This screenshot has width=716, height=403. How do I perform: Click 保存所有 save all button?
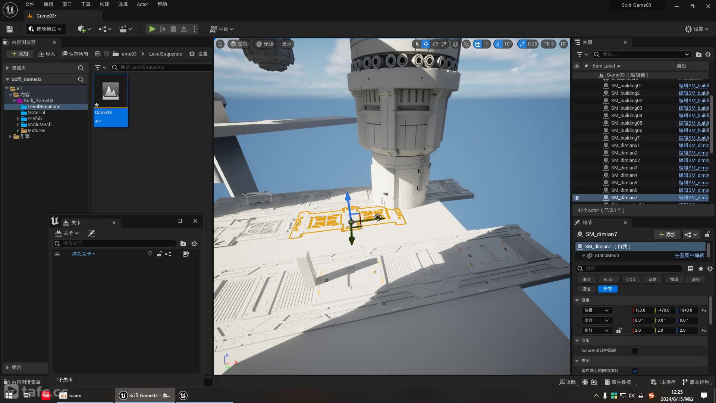(75, 54)
